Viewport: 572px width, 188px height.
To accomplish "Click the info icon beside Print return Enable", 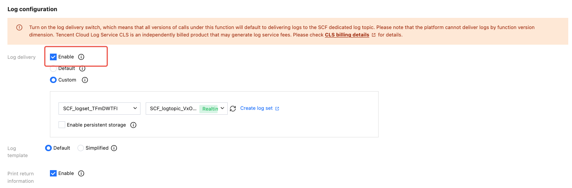I will coord(81,173).
